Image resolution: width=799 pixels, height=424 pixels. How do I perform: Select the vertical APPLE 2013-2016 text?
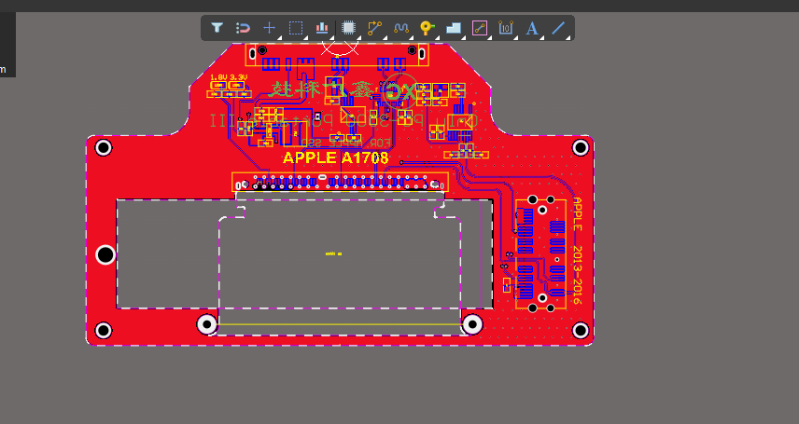[578, 251]
